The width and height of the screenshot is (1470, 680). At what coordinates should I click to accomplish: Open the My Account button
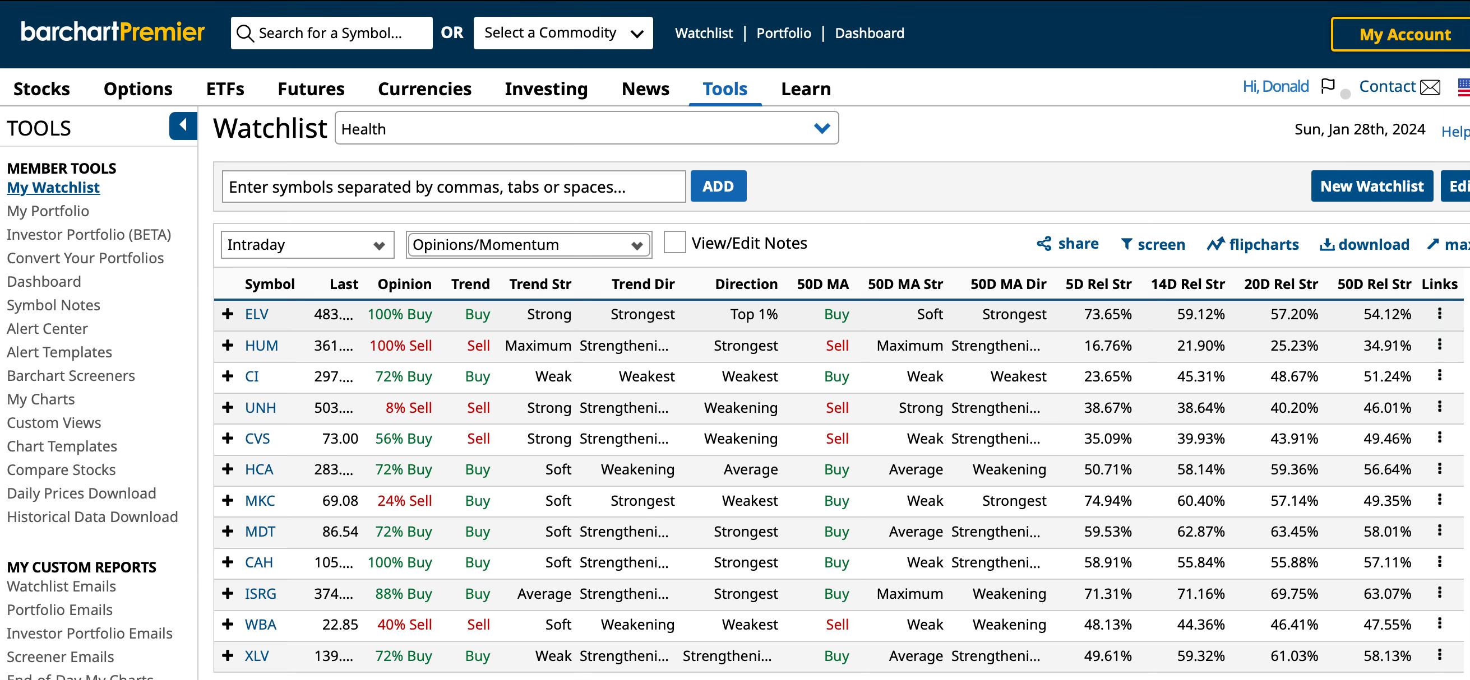(x=1401, y=35)
